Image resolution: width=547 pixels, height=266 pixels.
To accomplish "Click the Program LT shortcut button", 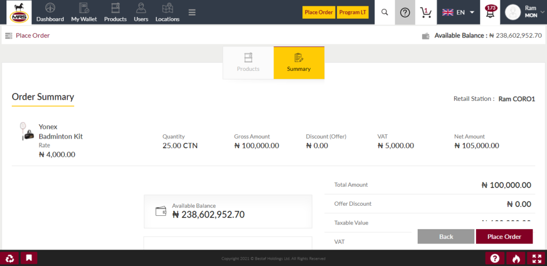I will pyautogui.click(x=353, y=12).
